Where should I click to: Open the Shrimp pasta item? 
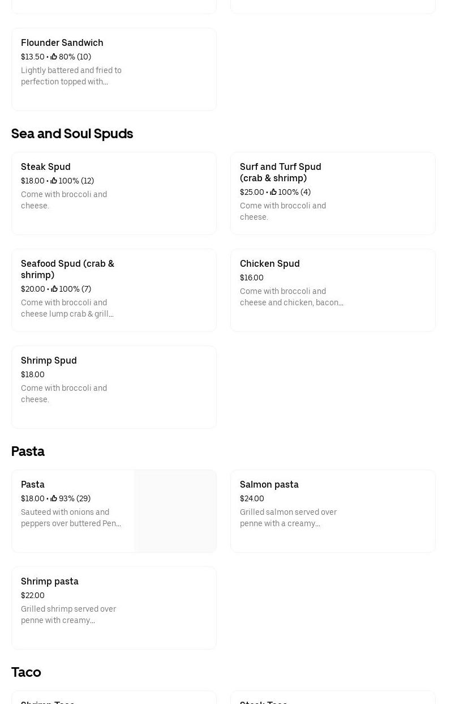pyautogui.click(x=114, y=608)
